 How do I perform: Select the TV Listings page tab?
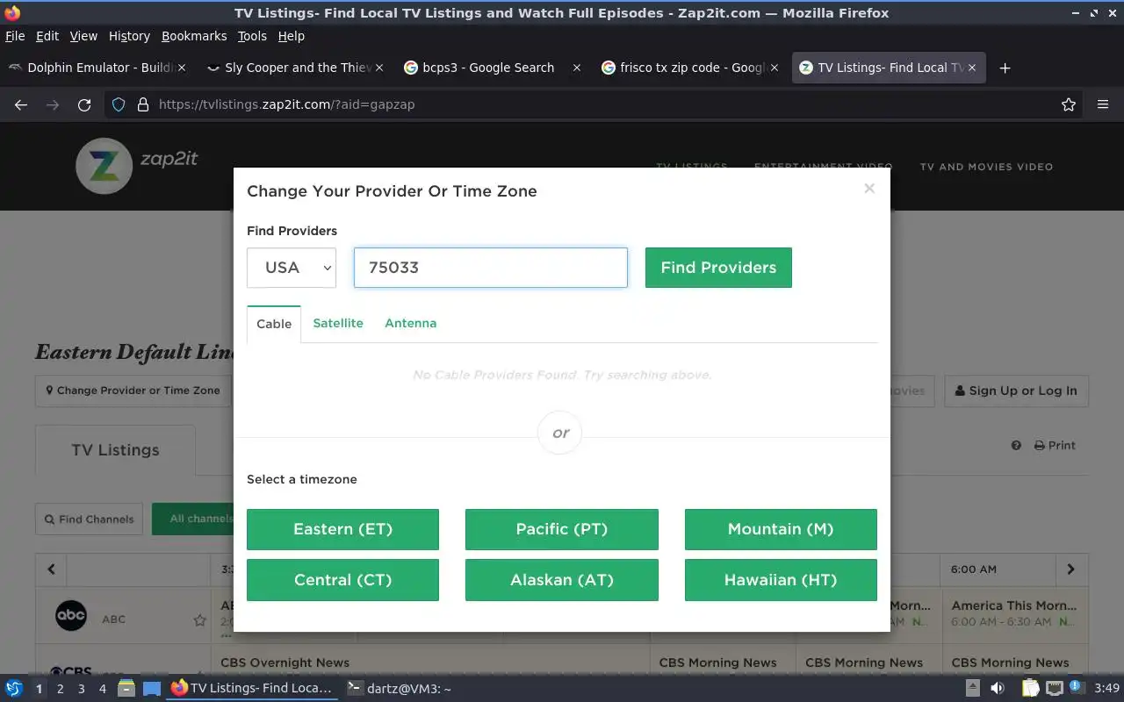tap(115, 450)
